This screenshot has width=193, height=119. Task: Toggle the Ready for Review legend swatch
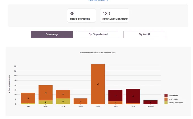click(166, 103)
